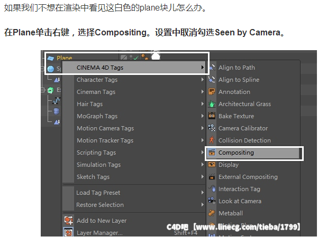Choose the Compositing tag entry
The width and height of the screenshot is (318, 237).
(x=253, y=153)
